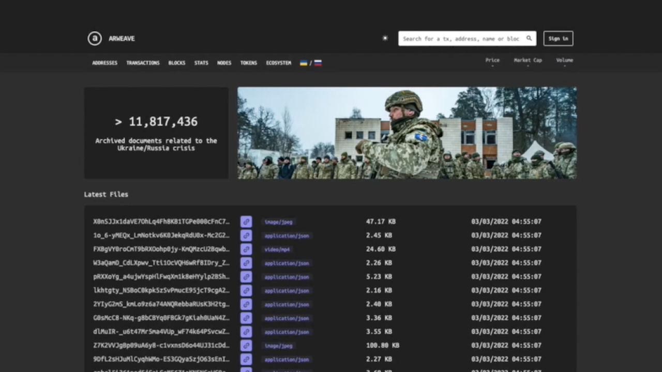
Task: Click the image/jpeg tag on 47.17 KB row
Action: (x=278, y=222)
